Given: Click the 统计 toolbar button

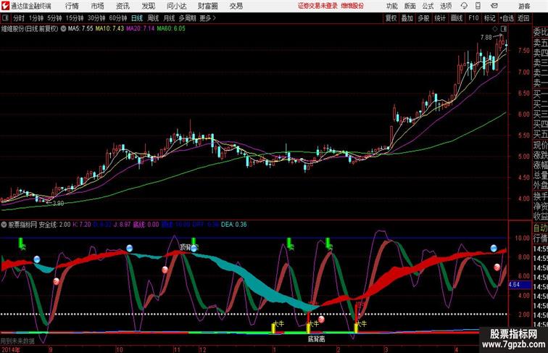Looking at the screenshot, I should [440, 18].
